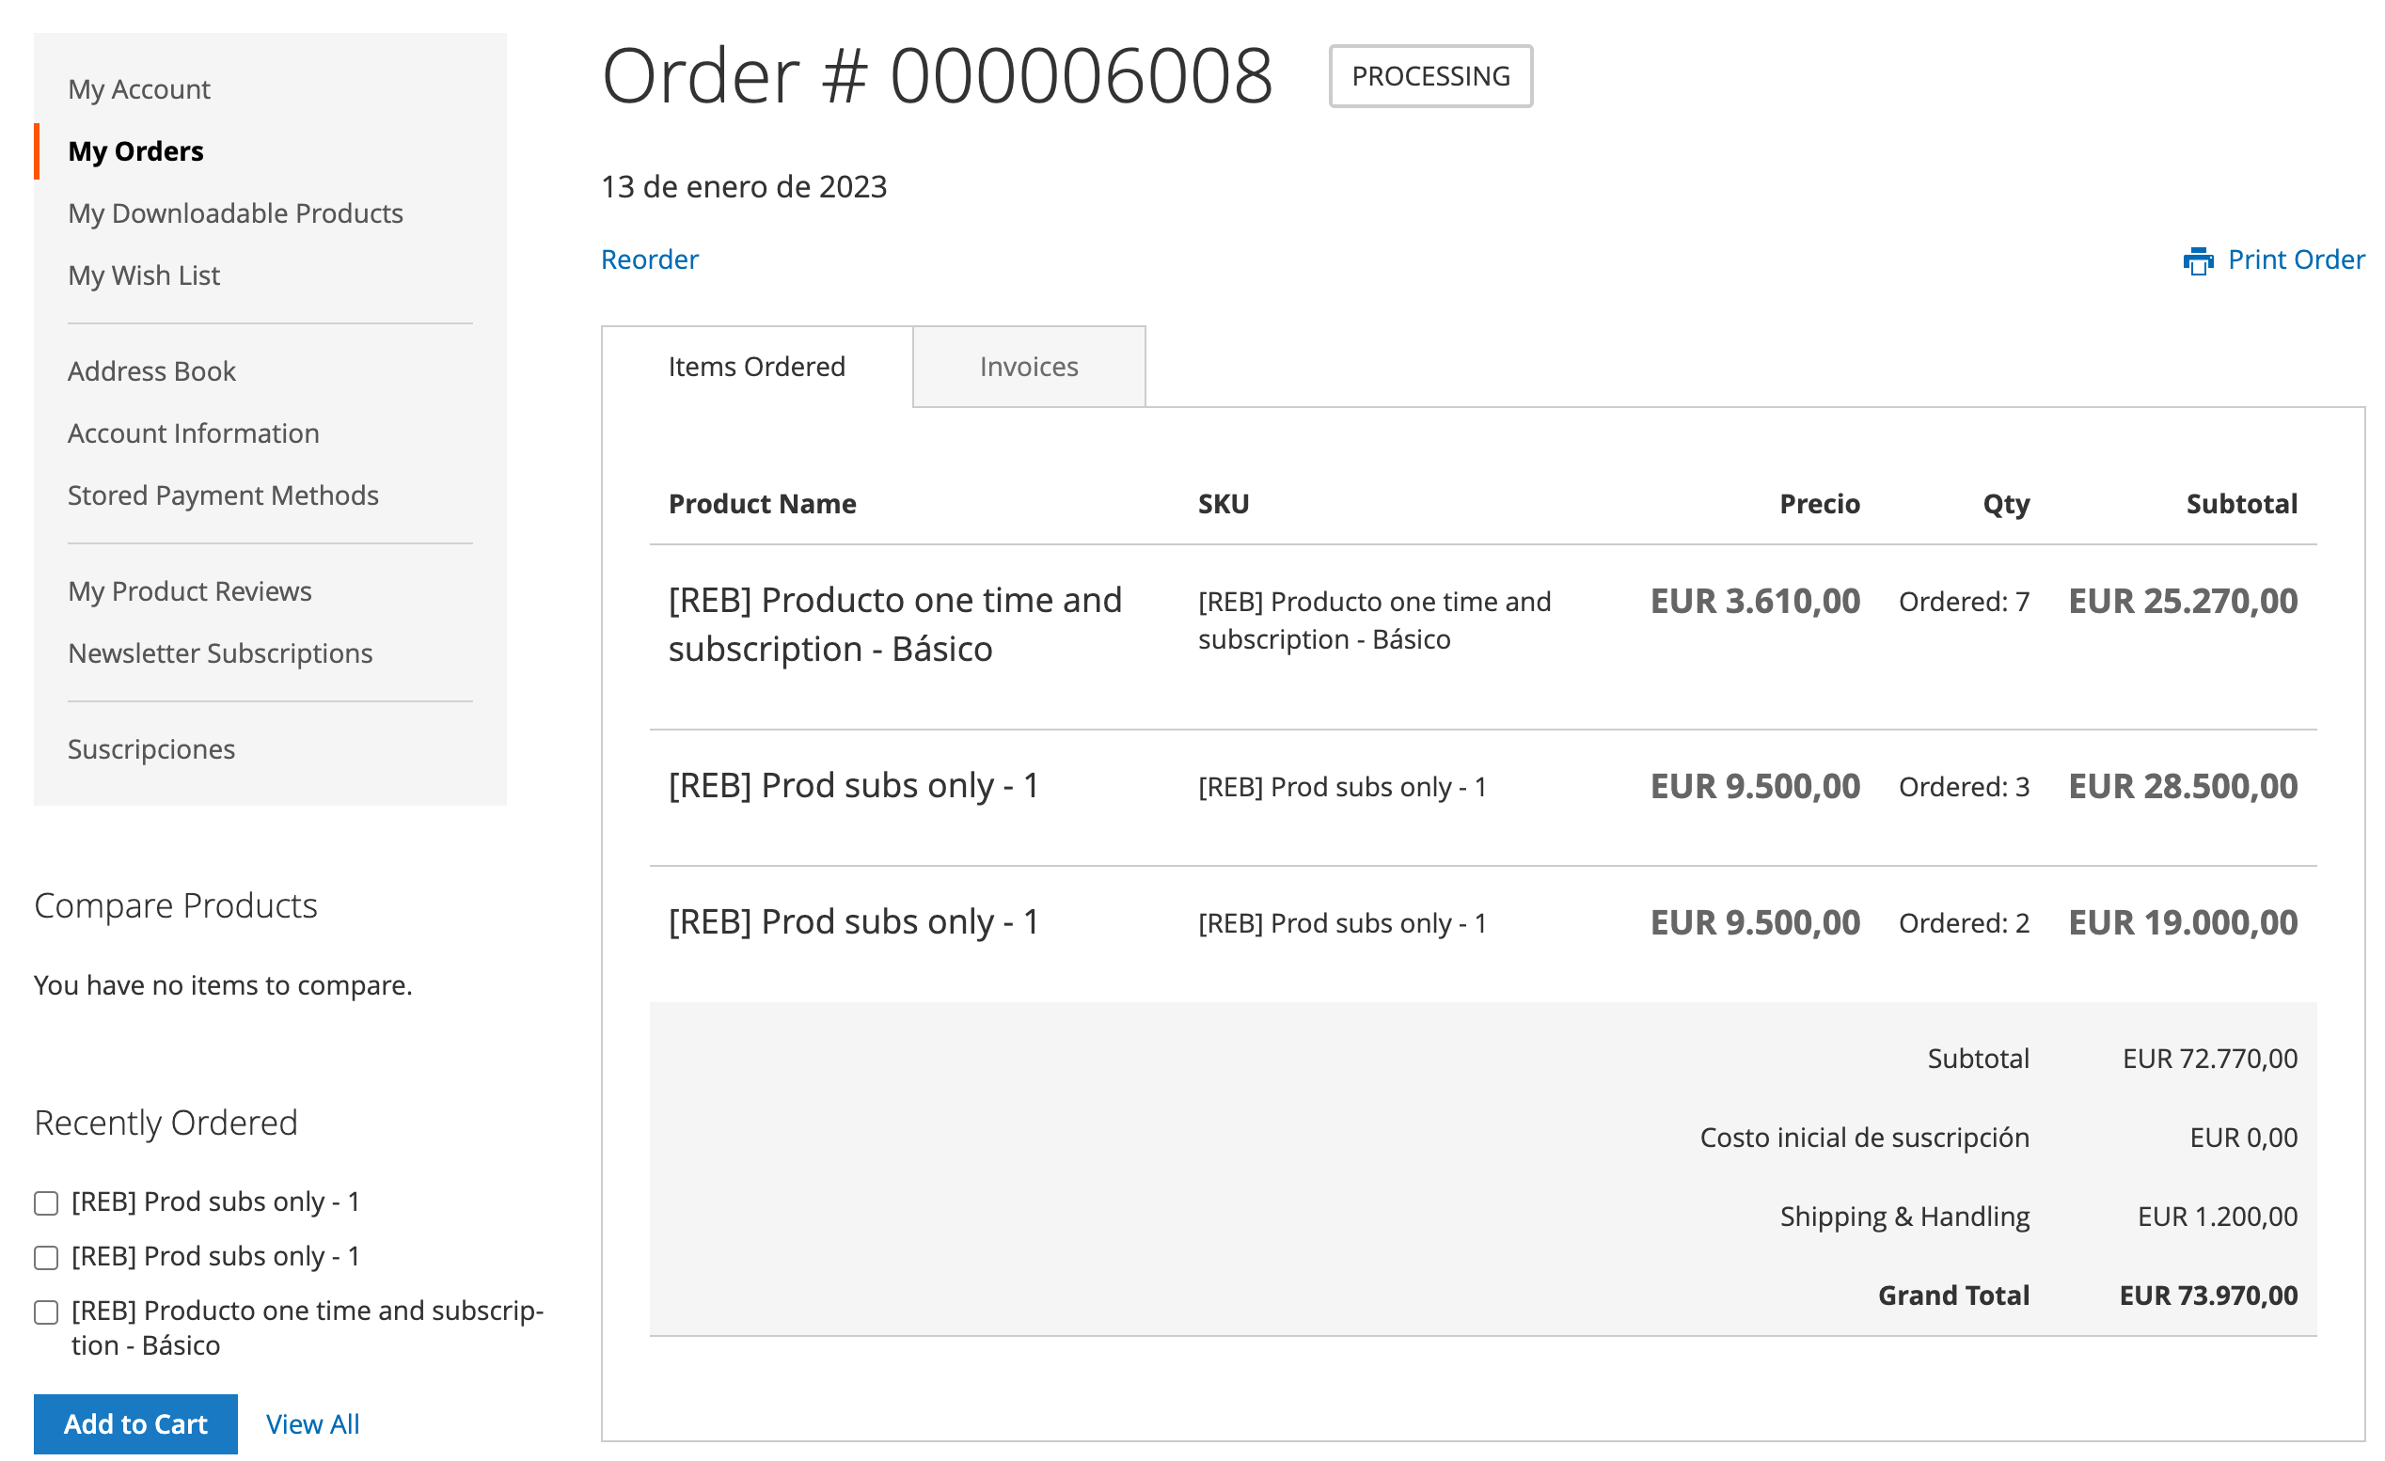Open the Address Book section

[151, 370]
